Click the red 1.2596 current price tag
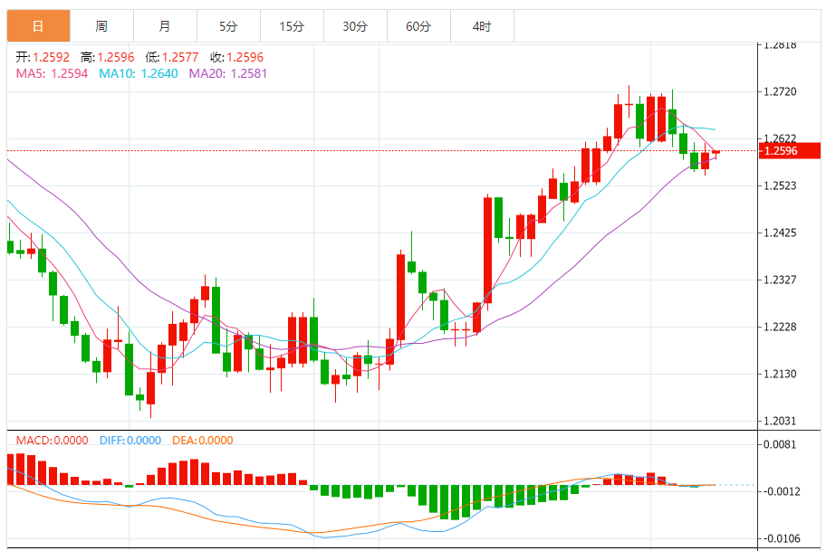826x551 pixels. (790, 151)
